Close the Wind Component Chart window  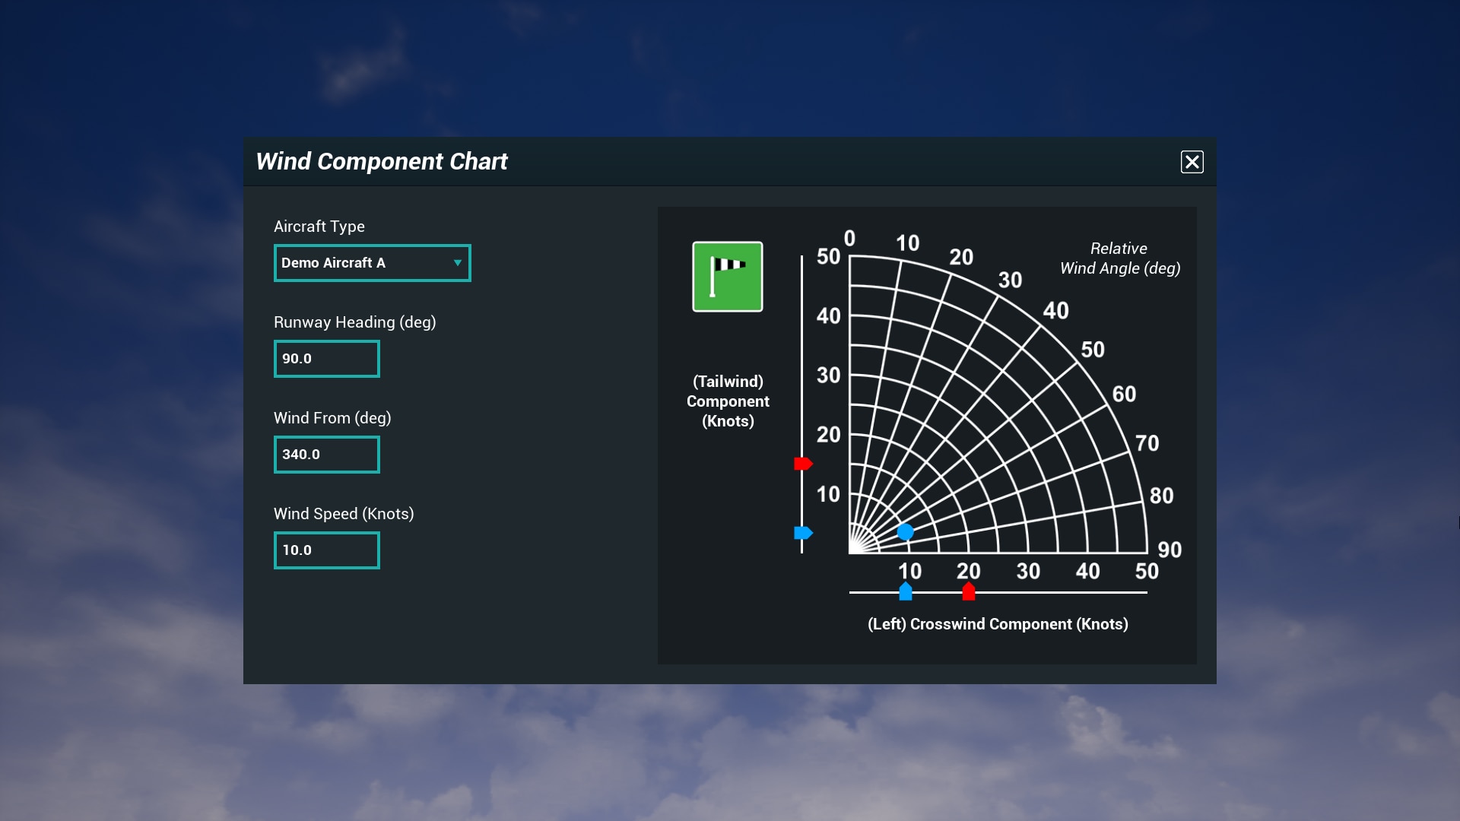1192,162
